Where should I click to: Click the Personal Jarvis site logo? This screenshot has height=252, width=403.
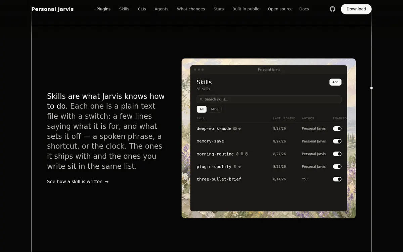[x=52, y=9]
